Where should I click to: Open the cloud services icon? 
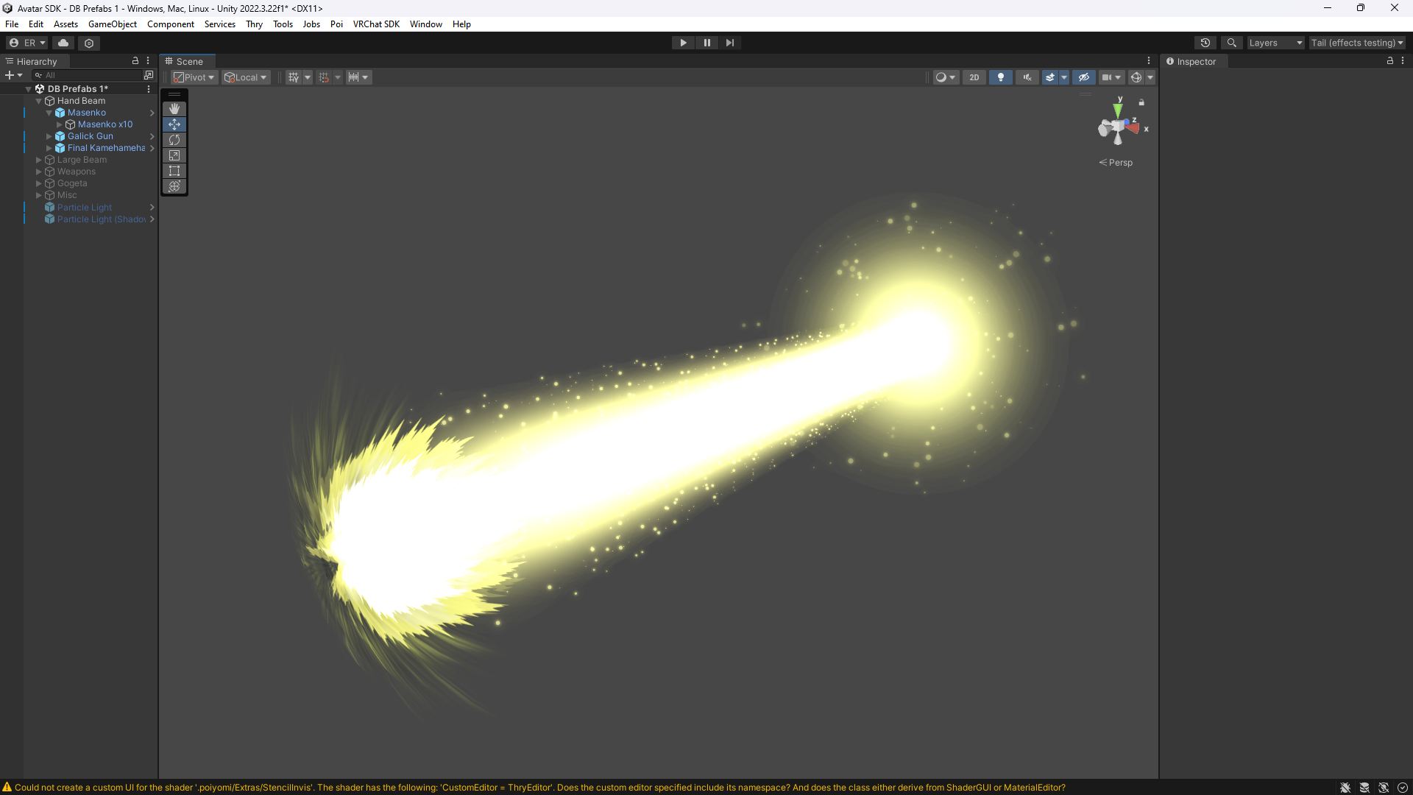(x=63, y=43)
